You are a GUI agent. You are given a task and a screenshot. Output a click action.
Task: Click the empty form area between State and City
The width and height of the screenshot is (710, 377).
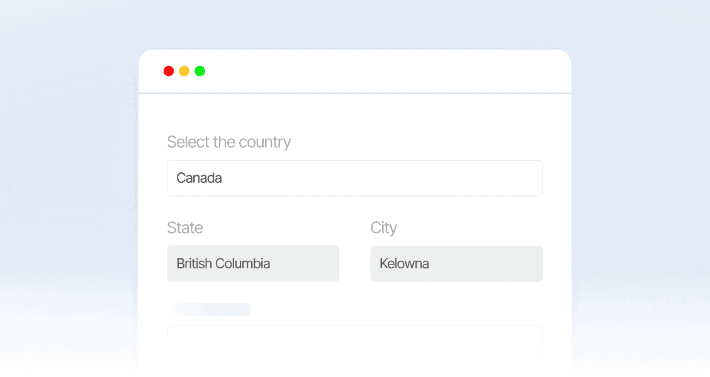[354, 263]
